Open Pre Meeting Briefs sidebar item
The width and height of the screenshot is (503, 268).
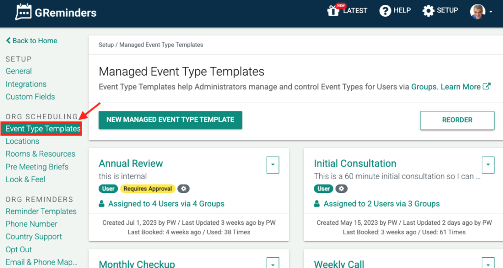click(37, 167)
